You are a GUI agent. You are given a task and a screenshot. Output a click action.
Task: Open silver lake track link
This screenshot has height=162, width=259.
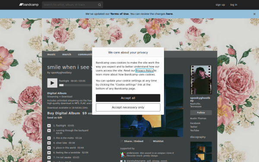61,143
